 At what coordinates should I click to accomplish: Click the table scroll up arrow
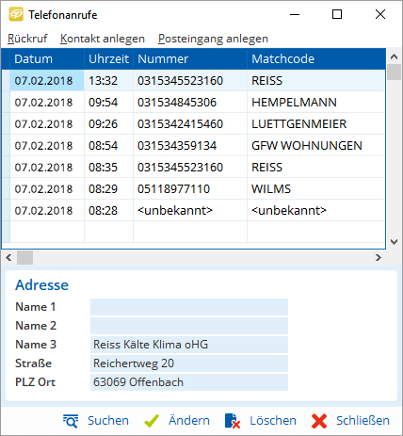pyautogui.click(x=394, y=57)
